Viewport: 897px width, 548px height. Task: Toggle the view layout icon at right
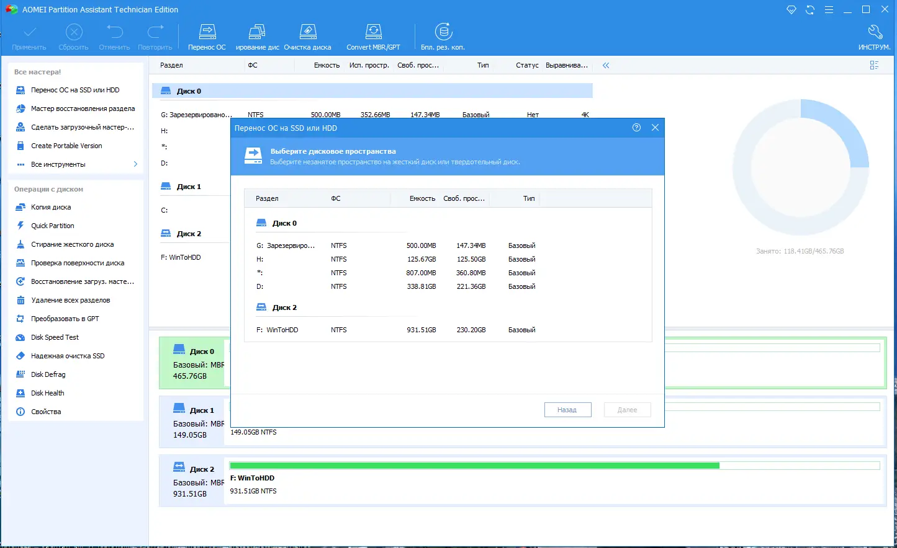874,65
